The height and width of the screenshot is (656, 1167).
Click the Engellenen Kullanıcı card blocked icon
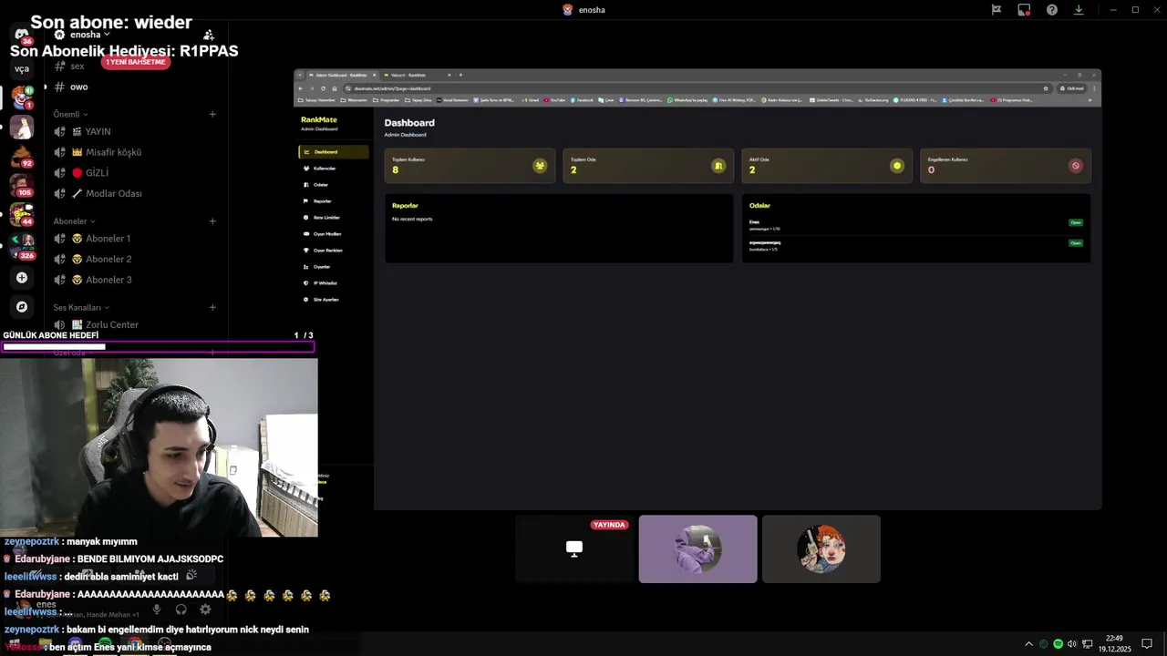click(1076, 166)
